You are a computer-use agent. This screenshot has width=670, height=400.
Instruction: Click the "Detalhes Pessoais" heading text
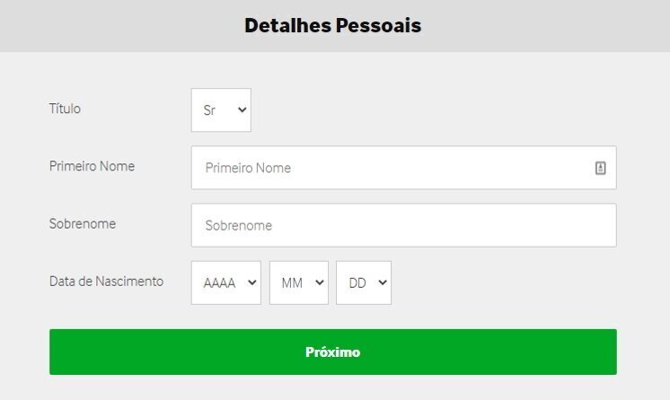[332, 25]
